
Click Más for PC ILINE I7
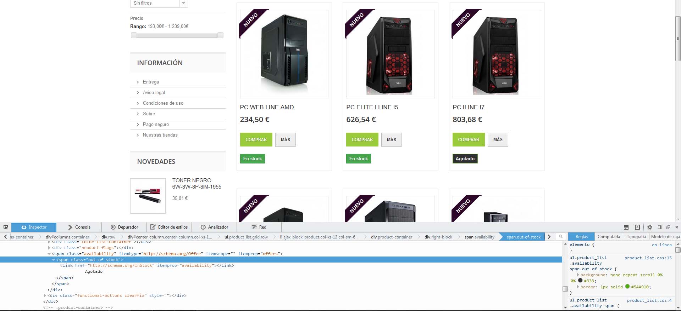pyautogui.click(x=498, y=139)
